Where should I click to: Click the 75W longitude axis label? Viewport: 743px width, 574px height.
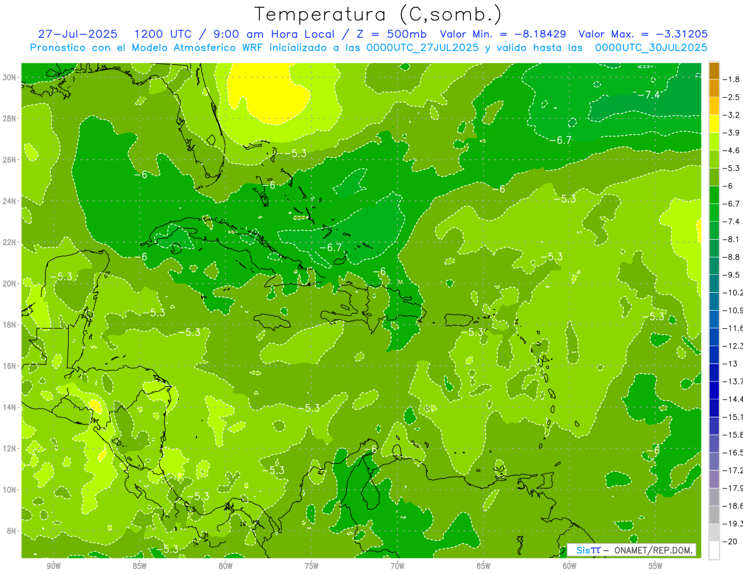(x=311, y=566)
